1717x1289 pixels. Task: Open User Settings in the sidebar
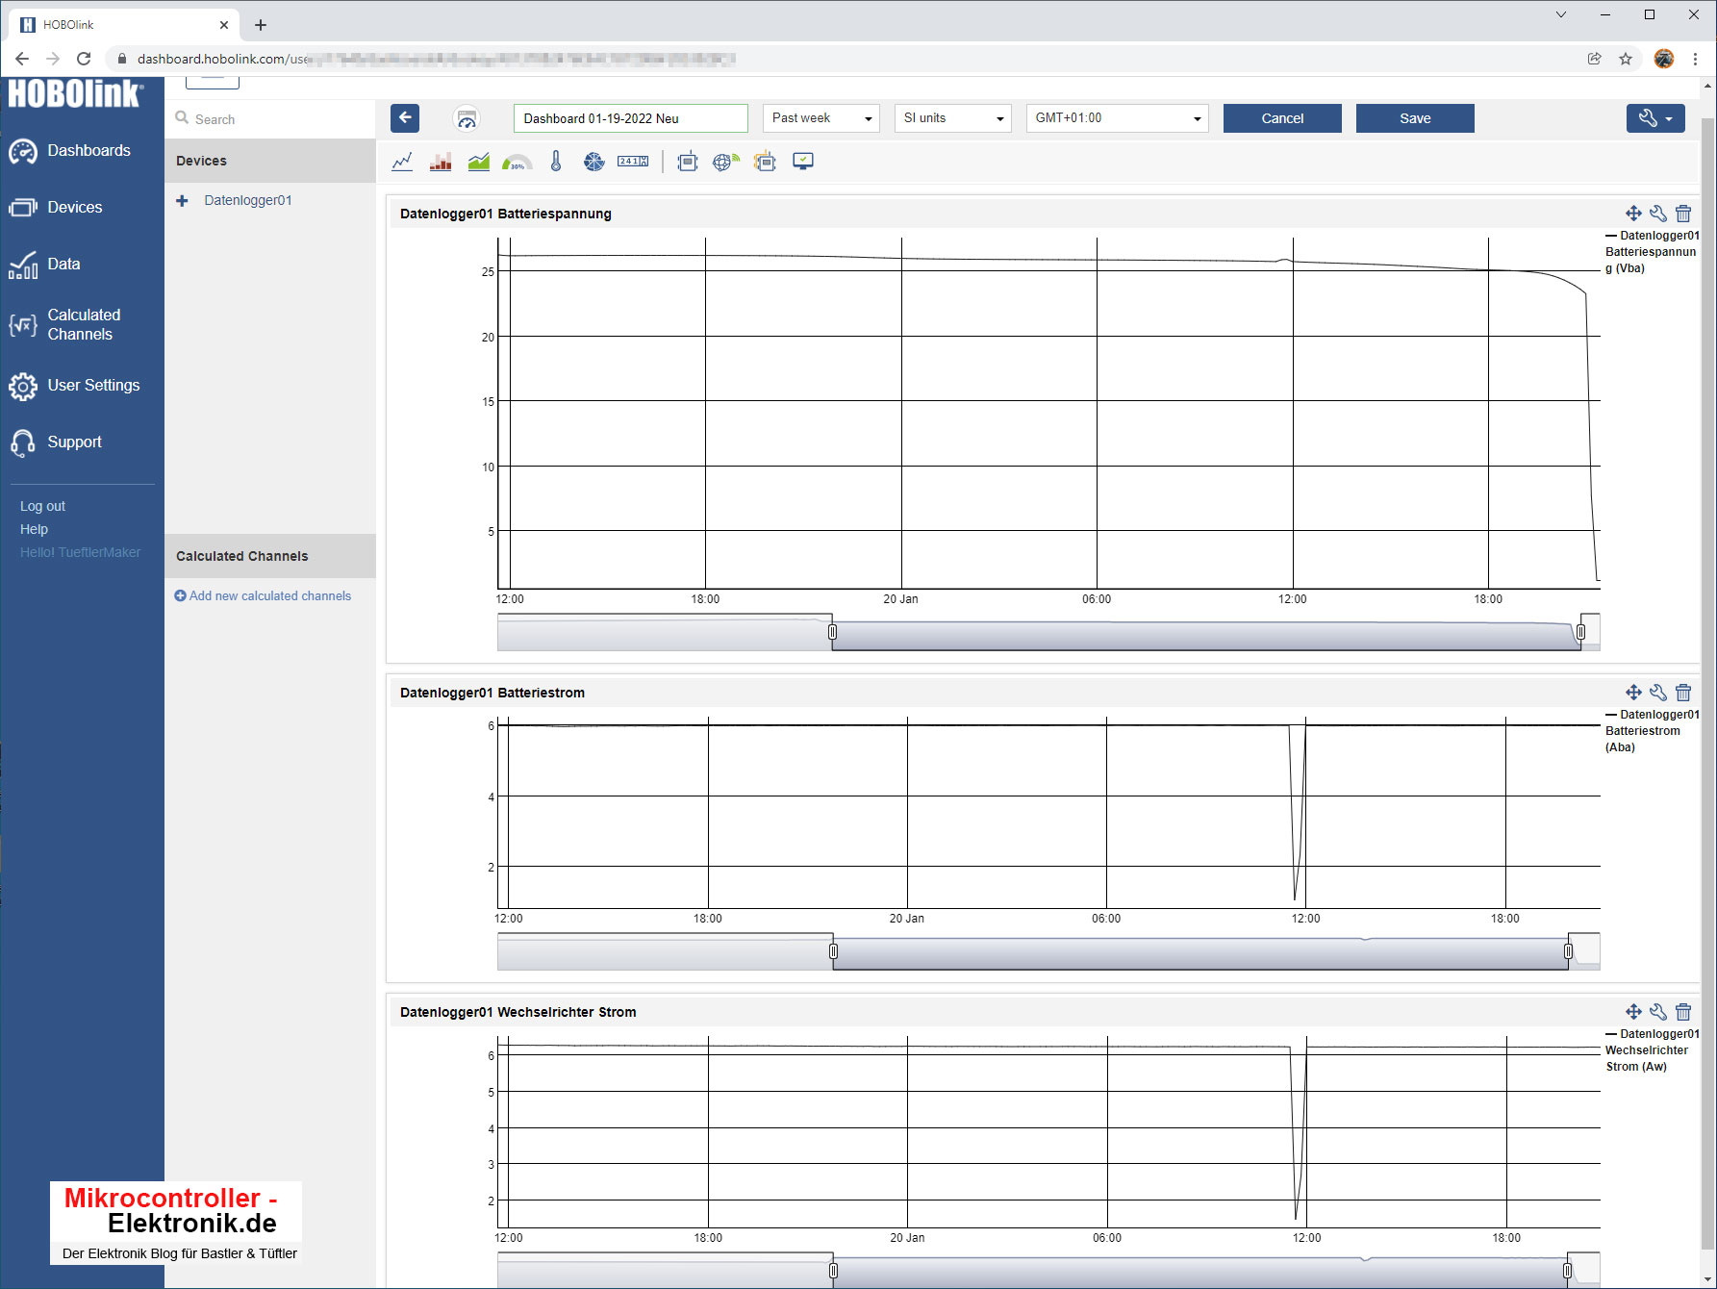point(74,386)
